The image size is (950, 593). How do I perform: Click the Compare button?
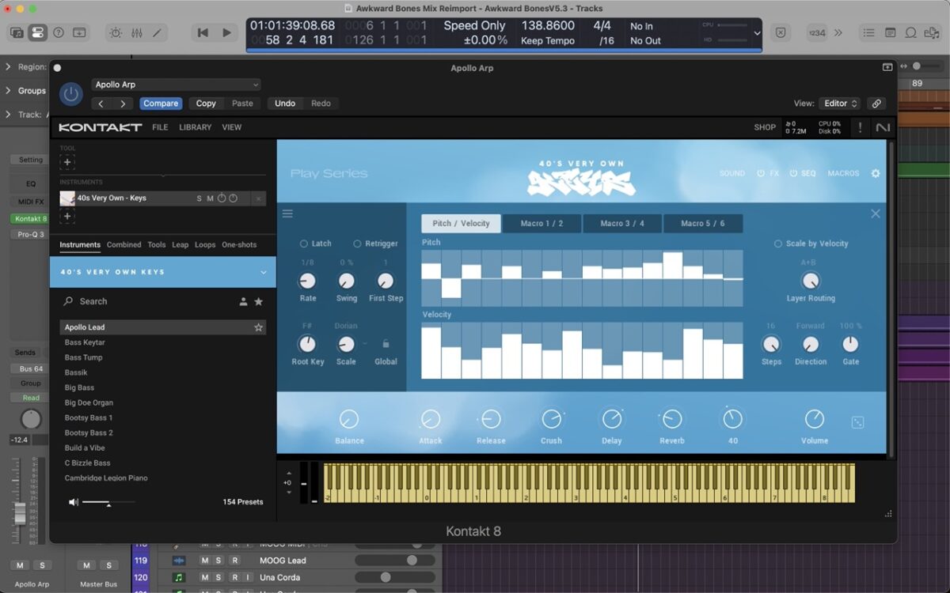(x=161, y=104)
